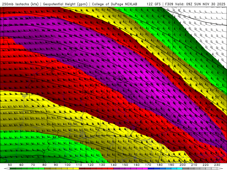This screenshot has width=227, height=170.
Task: Click the 100 value on the color scale
Action: [68, 165]
